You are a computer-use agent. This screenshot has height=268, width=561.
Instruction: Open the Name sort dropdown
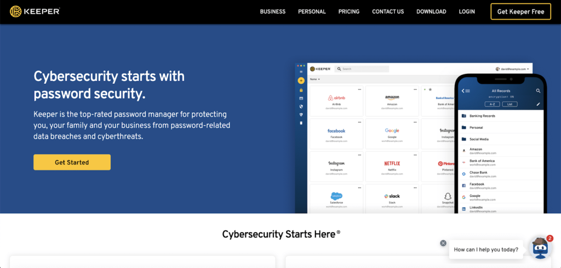point(316,79)
